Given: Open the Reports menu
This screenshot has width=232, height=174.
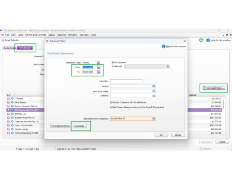Looking at the screenshot, I should (x=61, y=35).
